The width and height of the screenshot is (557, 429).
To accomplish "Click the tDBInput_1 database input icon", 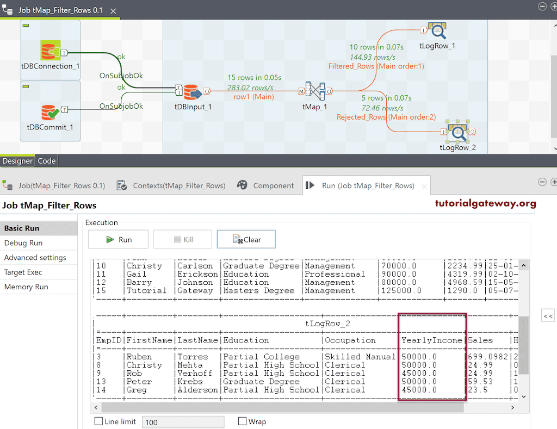I will pos(193,92).
